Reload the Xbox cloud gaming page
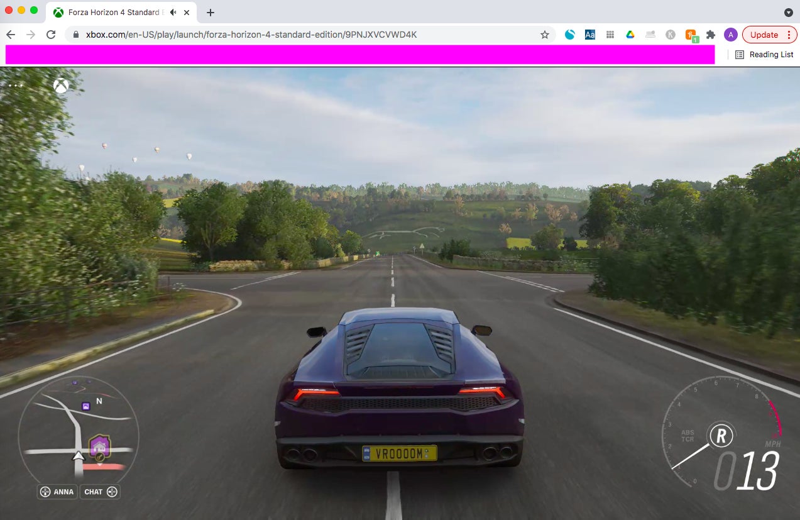800x520 pixels. coord(51,35)
